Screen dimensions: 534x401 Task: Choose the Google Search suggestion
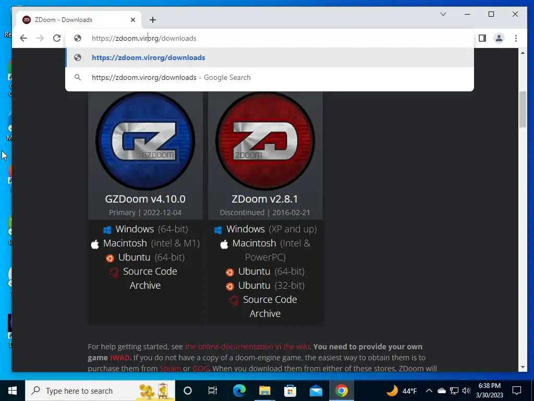click(270, 77)
